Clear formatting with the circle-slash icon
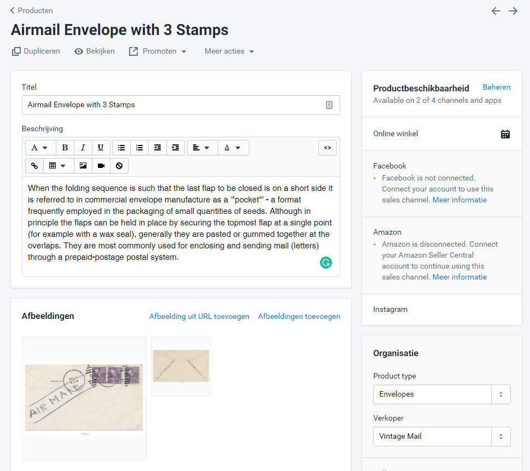This screenshot has height=471, width=530. [x=119, y=166]
